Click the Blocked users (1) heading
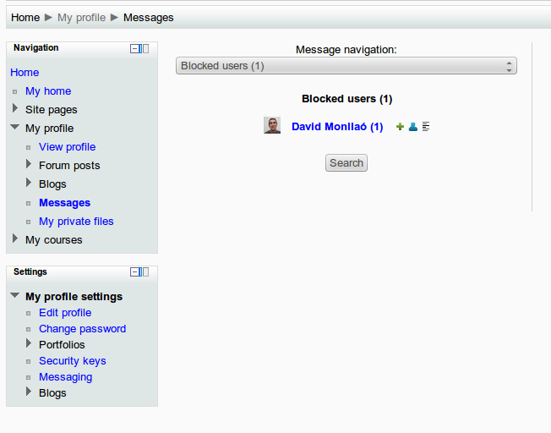The height and width of the screenshot is (433, 551). tap(346, 99)
